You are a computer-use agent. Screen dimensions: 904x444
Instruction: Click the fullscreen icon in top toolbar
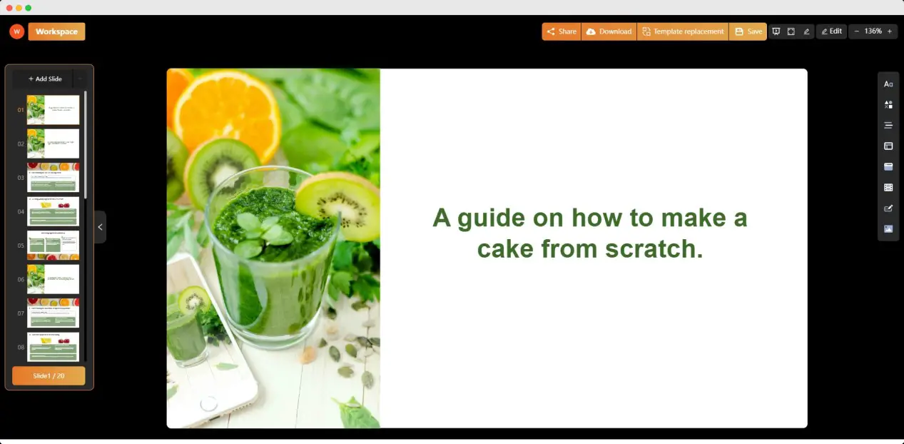tap(791, 31)
